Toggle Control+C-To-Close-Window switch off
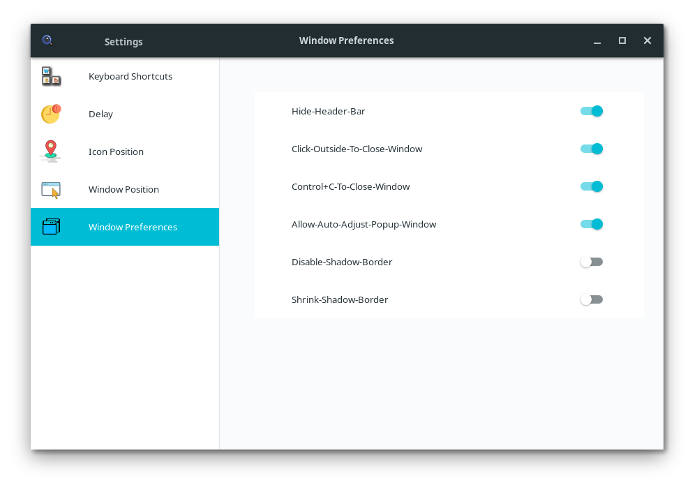Viewport: 697px width, 490px height. 591,186
